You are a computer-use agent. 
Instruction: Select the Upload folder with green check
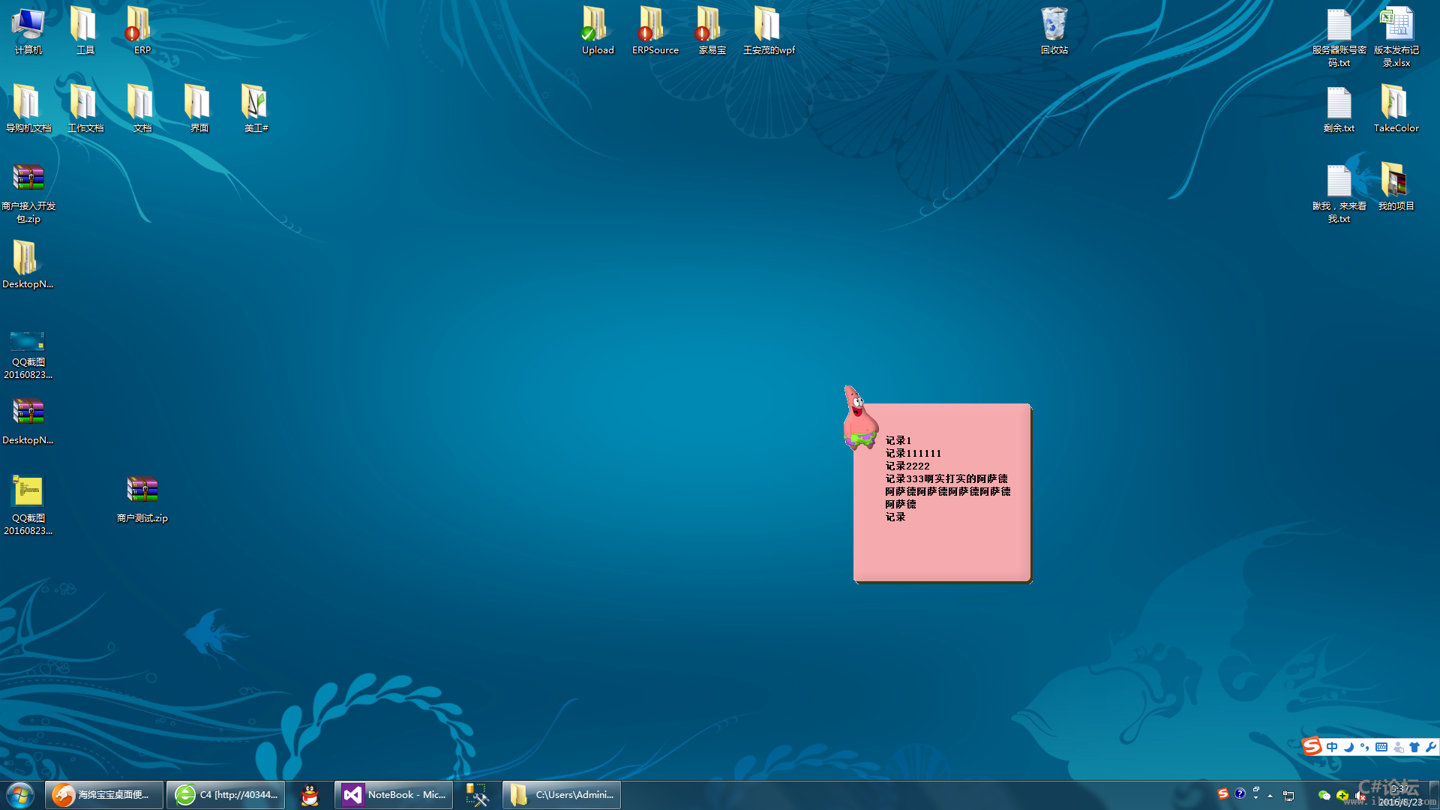598,31
